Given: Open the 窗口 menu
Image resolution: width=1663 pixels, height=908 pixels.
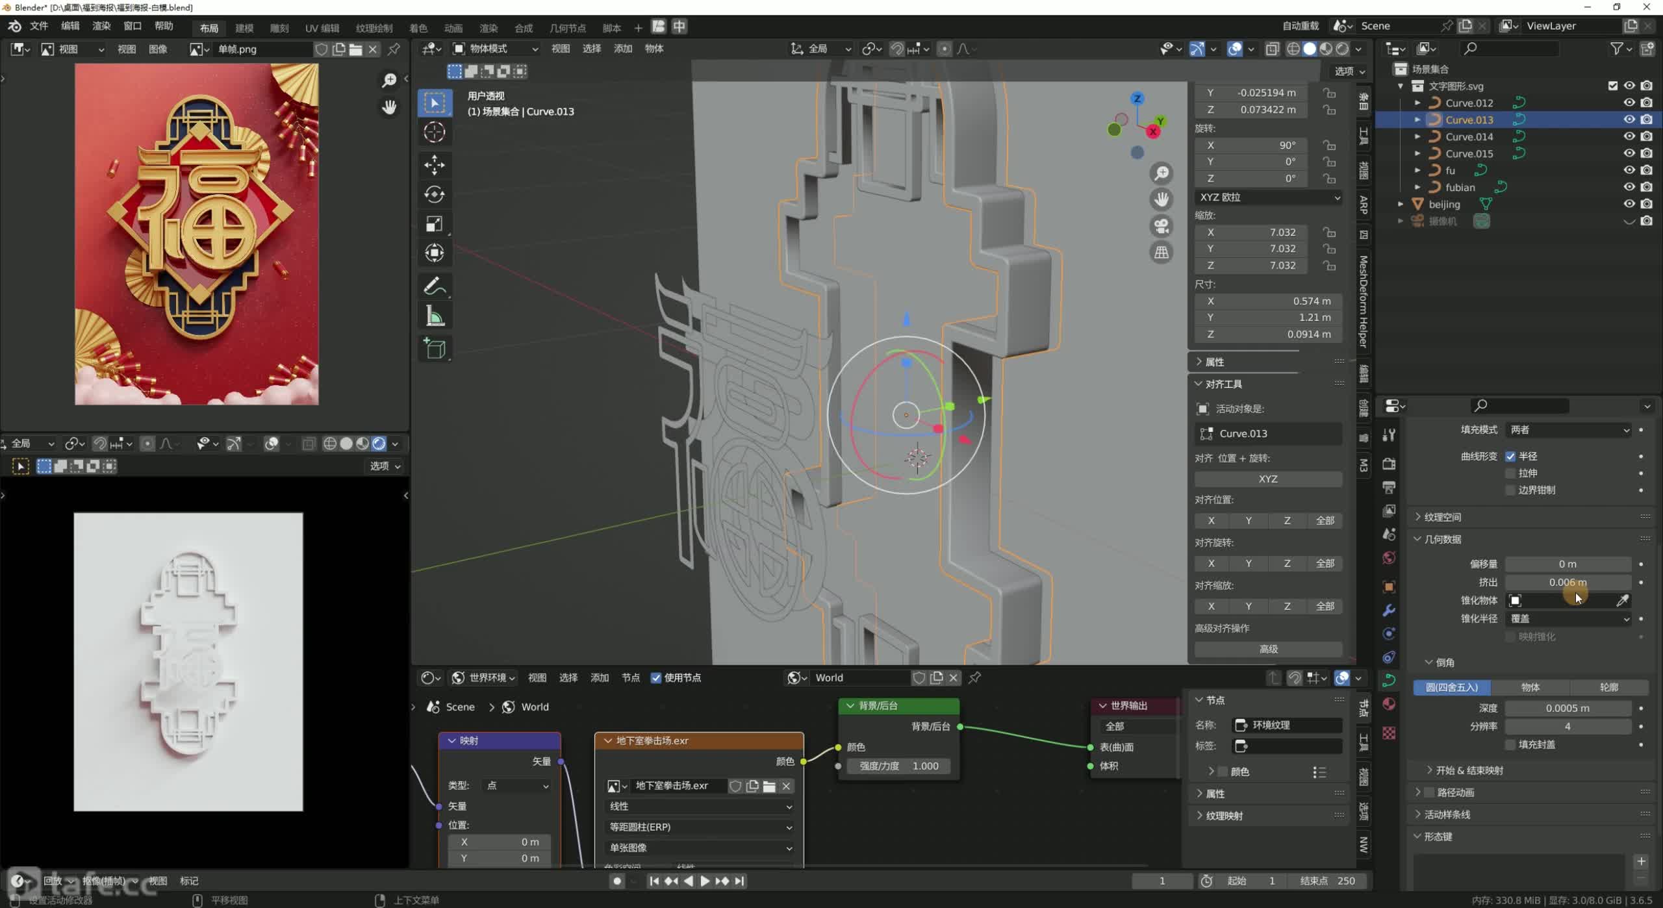Looking at the screenshot, I should 133,26.
